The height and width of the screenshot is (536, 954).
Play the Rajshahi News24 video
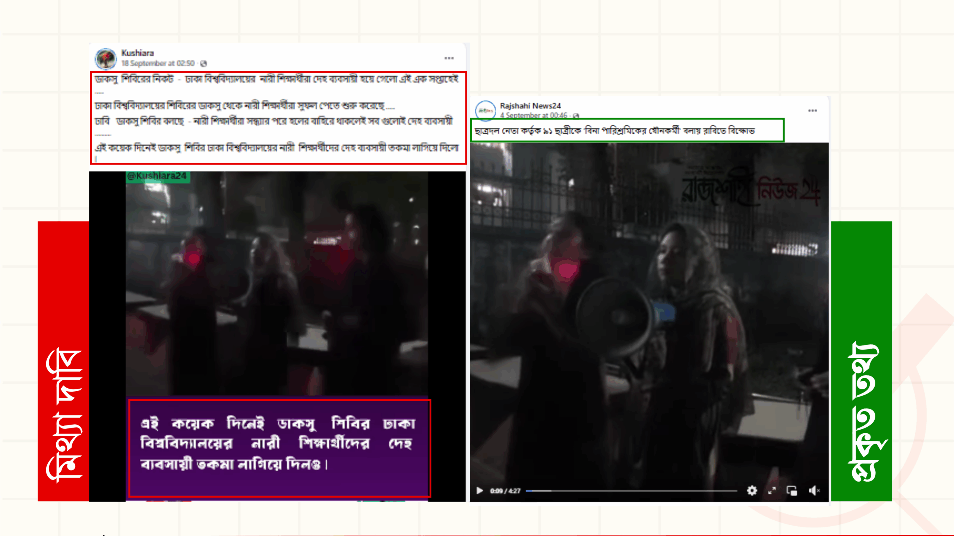[x=480, y=491]
